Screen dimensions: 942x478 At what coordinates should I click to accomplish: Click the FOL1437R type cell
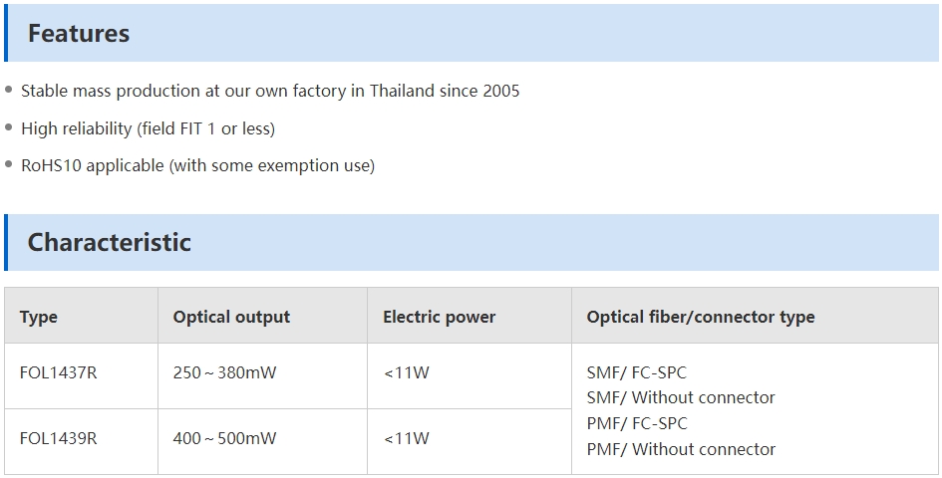58,372
